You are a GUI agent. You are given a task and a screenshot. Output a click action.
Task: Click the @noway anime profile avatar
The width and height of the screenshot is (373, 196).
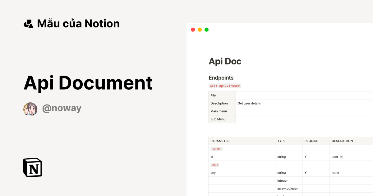(30, 109)
